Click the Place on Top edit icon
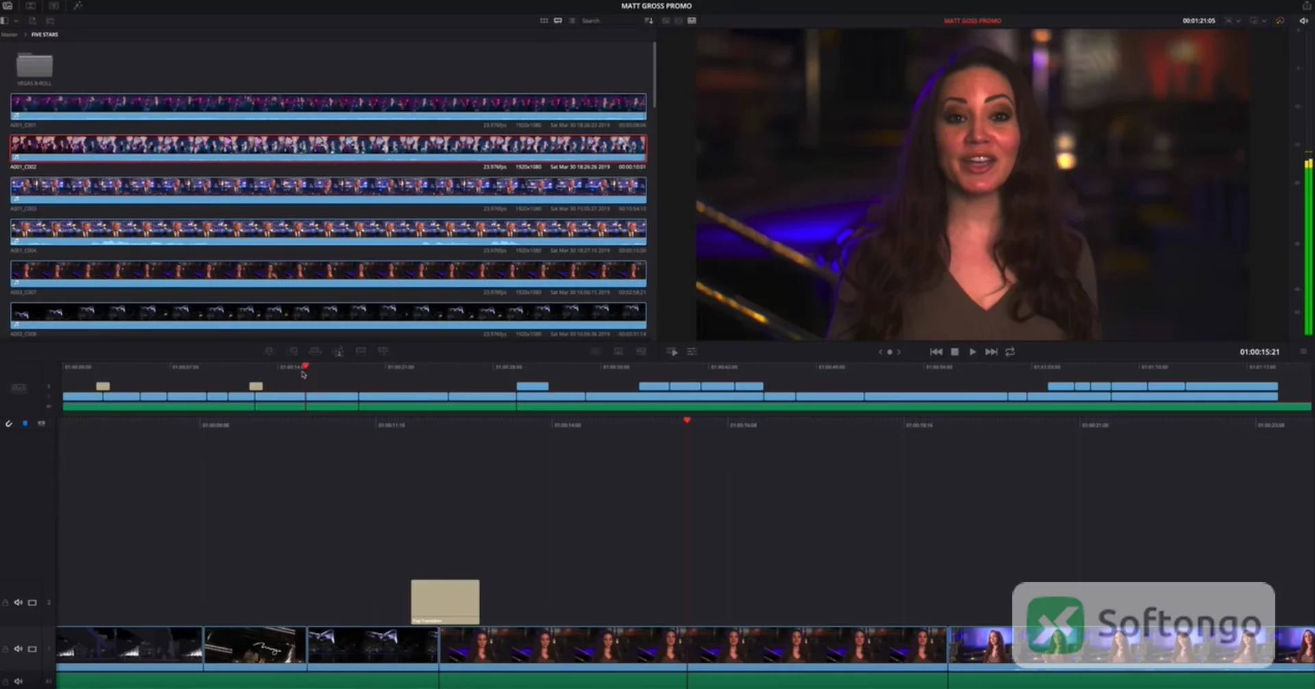This screenshot has height=689, width=1315. coord(360,351)
